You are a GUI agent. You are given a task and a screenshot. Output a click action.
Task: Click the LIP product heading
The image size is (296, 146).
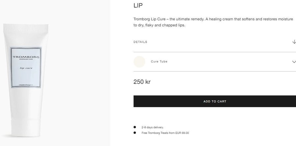coord(138,6)
